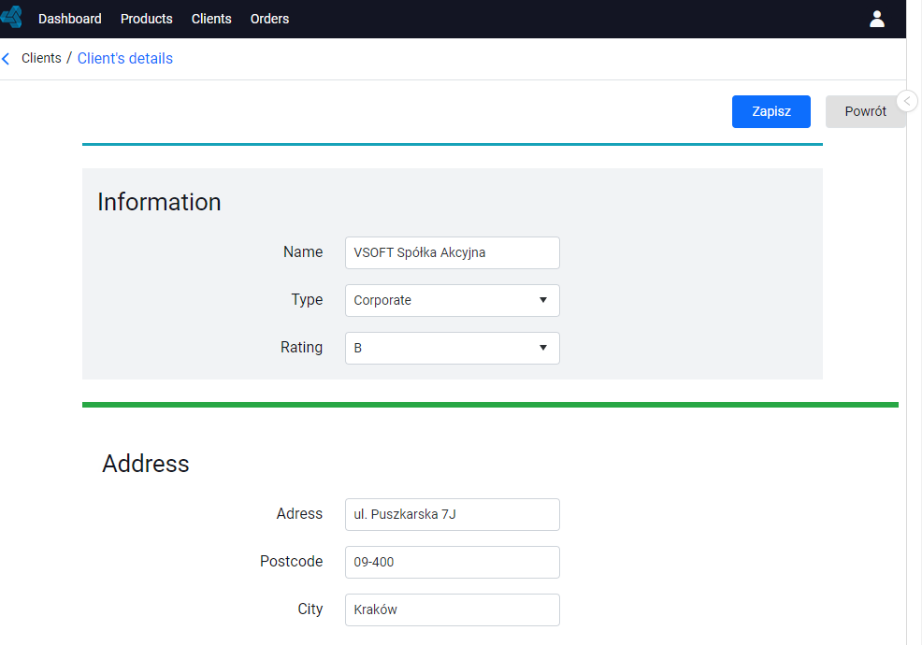Click into the Postcode input field
The height and width of the screenshot is (645, 922).
(453, 562)
